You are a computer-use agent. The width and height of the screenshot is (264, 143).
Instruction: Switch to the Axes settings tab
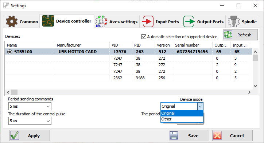coord(117,22)
